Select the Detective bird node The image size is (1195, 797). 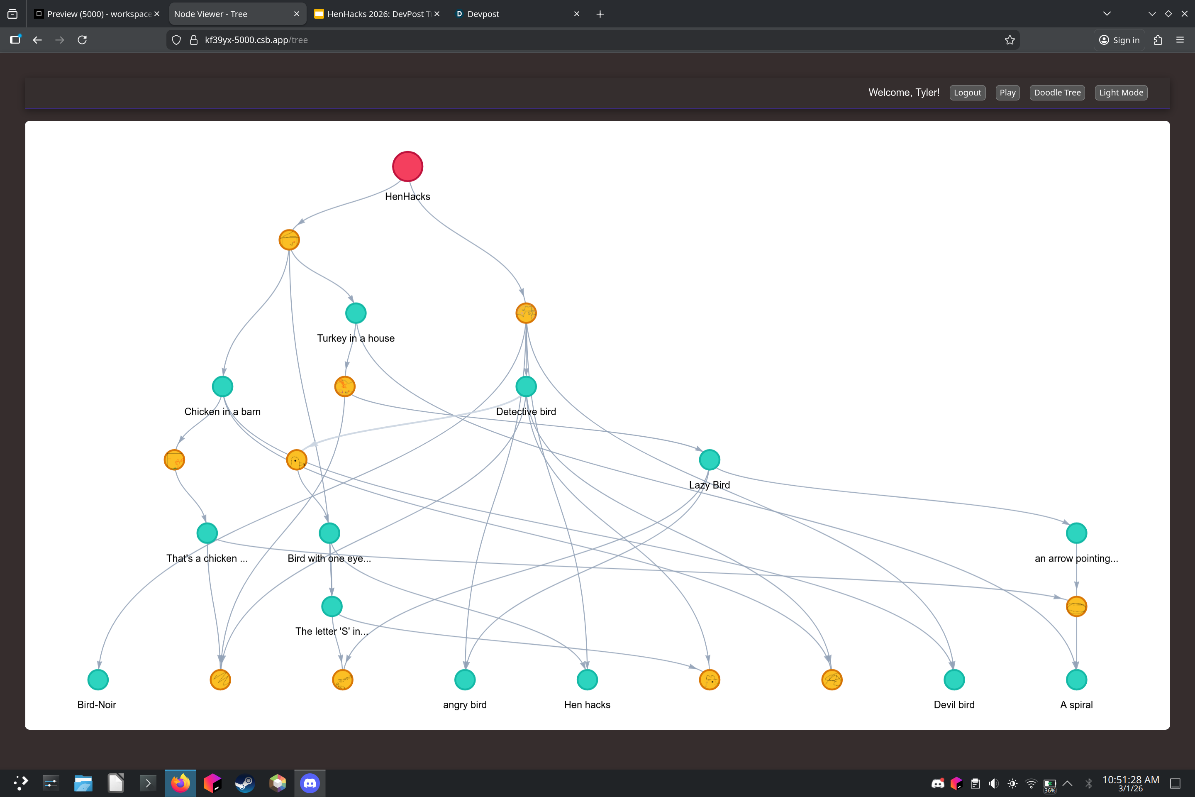(526, 386)
